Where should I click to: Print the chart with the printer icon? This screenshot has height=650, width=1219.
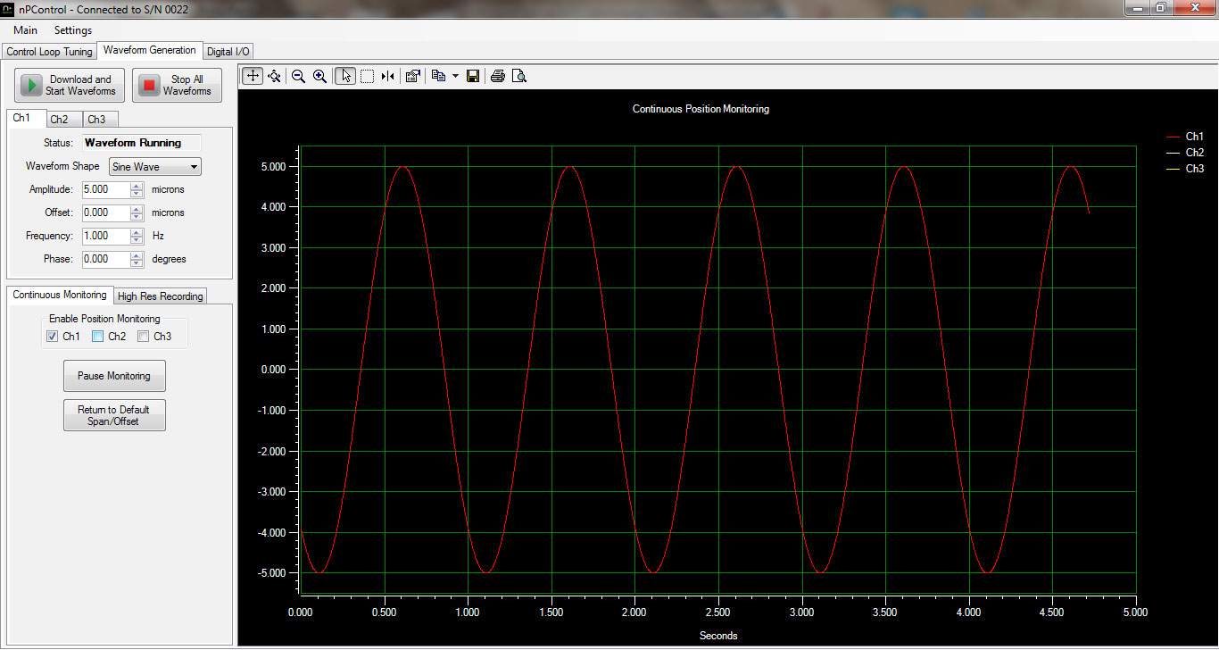[497, 76]
